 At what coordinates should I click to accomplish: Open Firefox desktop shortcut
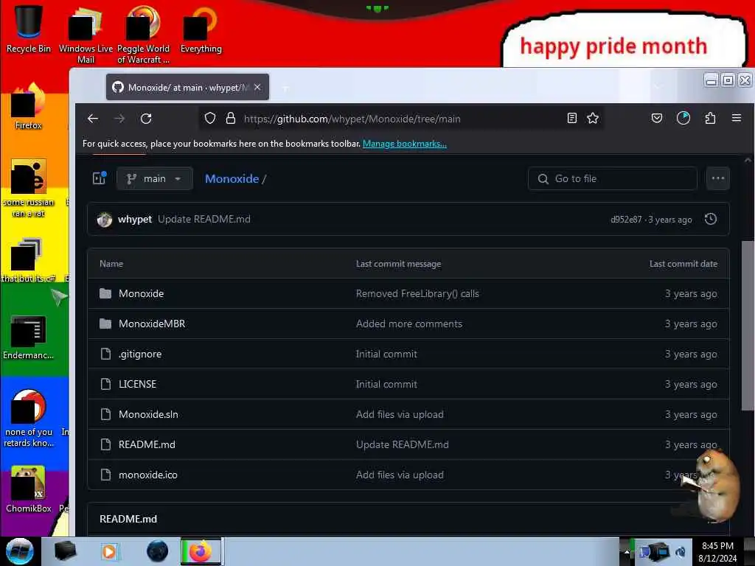[29, 107]
